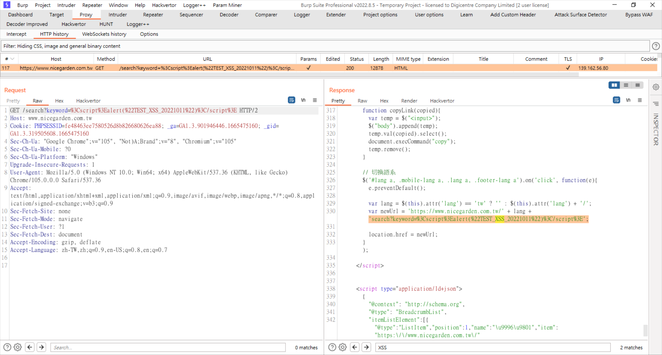Open the Logger++ menu in menu bar
Viewport: 662px width, 355px height.
click(194, 5)
